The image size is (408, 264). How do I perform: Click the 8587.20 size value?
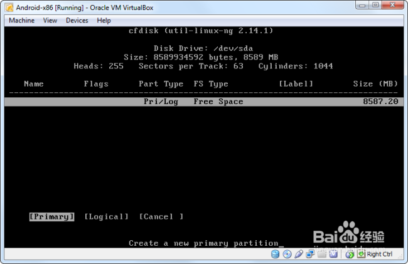380,102
